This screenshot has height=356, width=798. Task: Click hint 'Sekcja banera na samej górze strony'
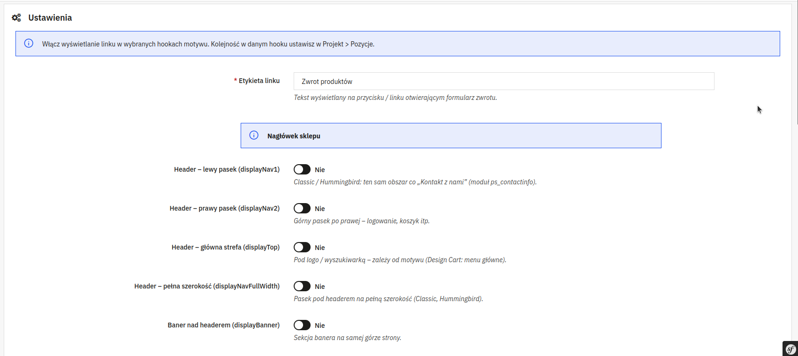pyautogui.click(x=348, y=338)
